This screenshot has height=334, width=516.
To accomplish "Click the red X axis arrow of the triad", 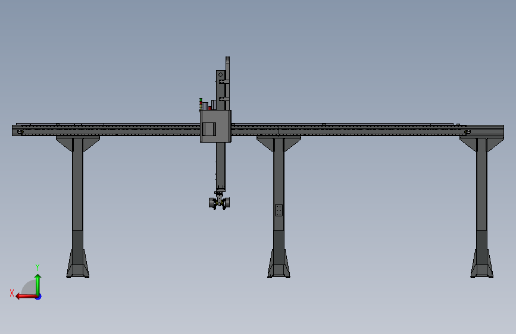I will tap(26, 297).
